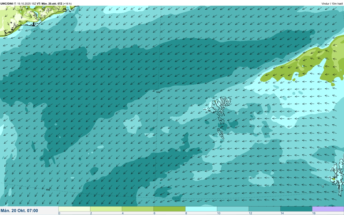Click the legend value '6'
This screenshot has height=215, width=344.
point(154,213)
